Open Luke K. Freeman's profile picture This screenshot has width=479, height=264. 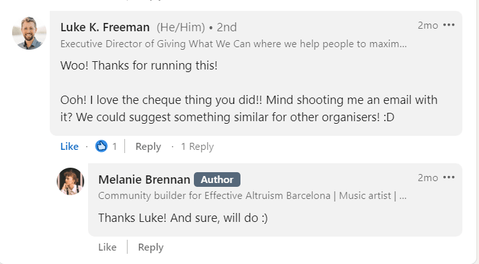click(x=29, y=33)
